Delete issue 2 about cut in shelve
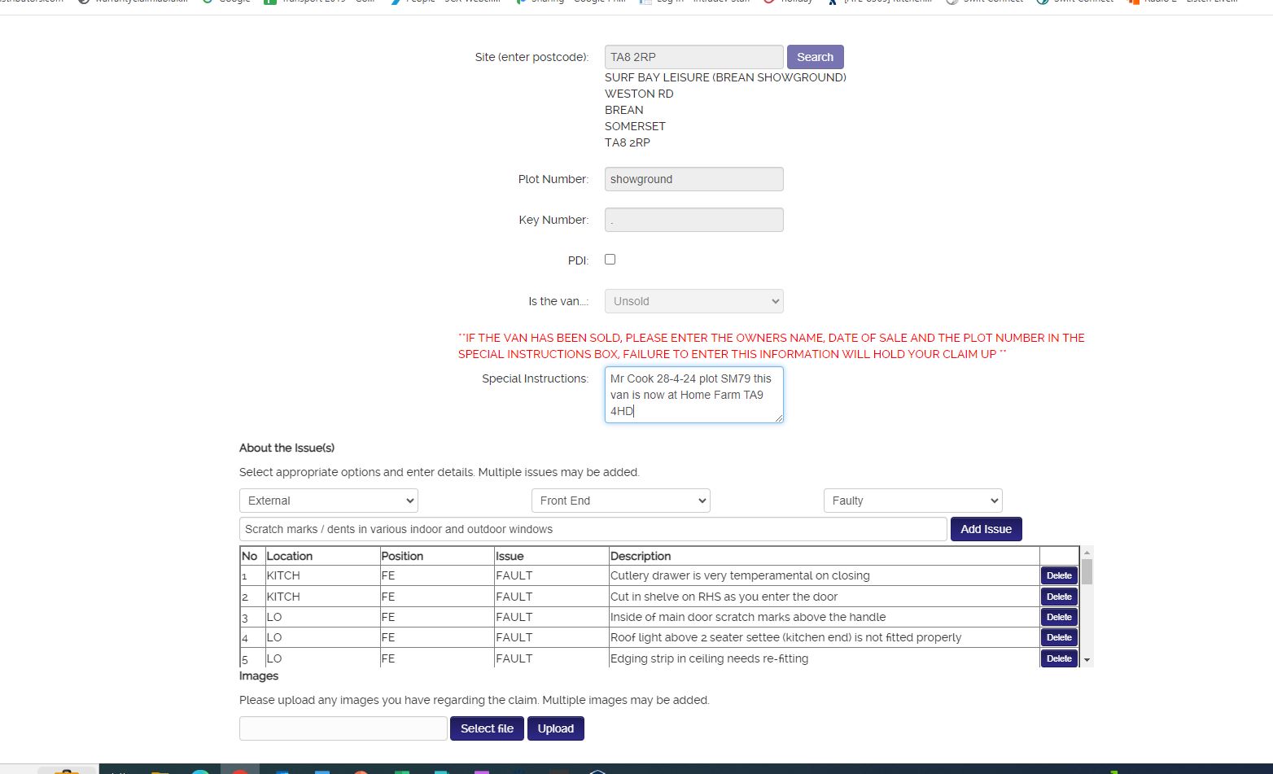Screen dimensions: 1273x774 coord(1058,597)
